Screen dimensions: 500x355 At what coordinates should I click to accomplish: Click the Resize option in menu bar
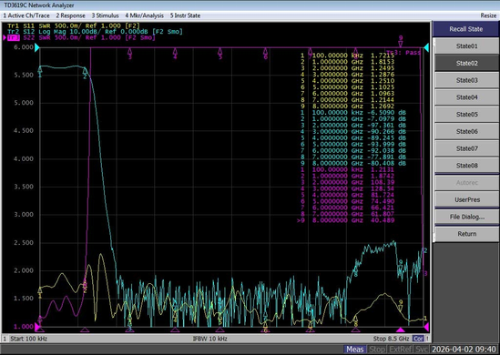(488, 15)
